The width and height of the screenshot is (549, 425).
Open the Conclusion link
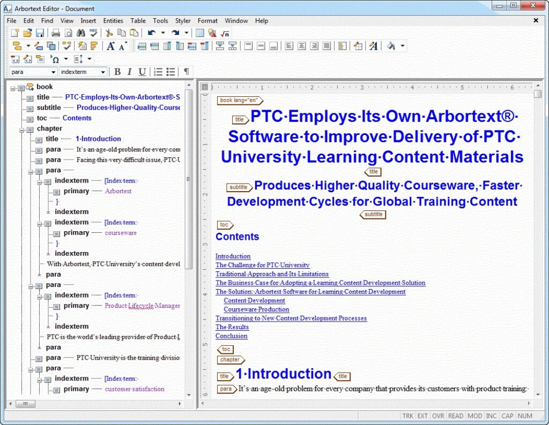[232, 336]
